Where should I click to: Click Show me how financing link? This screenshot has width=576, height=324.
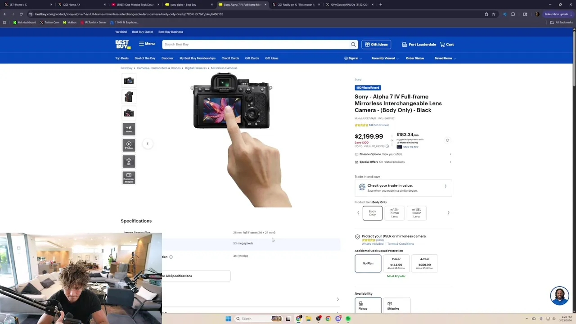point(411,147)
